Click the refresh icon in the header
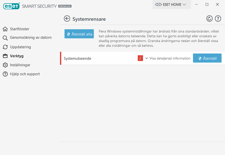Image resolution: width=225 pixels, height=155 pixels. pos(209,19)
